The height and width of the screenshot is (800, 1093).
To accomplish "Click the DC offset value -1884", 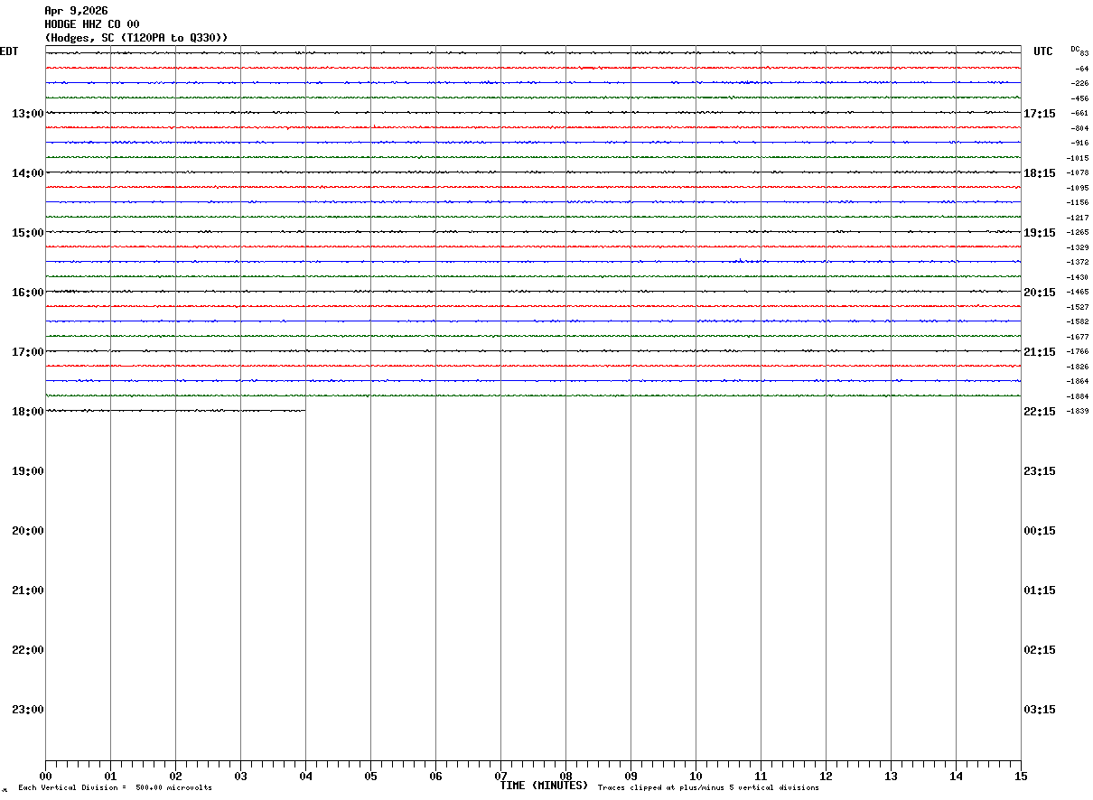I will pos(1078,396).
